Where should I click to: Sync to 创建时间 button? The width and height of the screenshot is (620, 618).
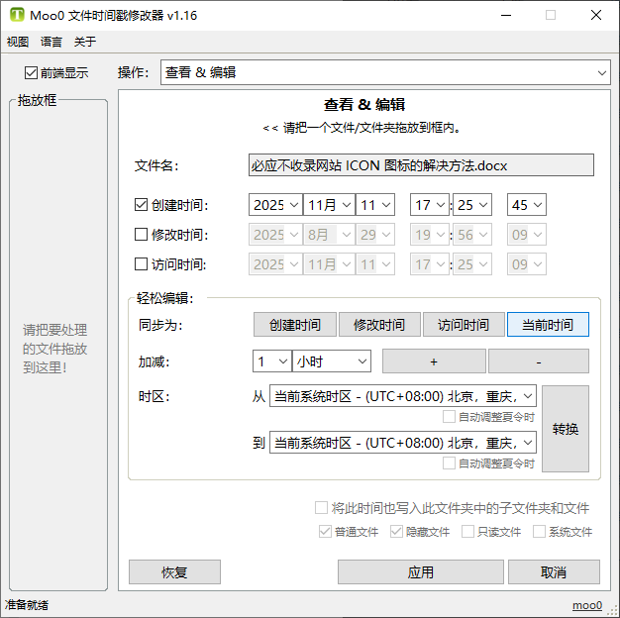click(295, 325)
